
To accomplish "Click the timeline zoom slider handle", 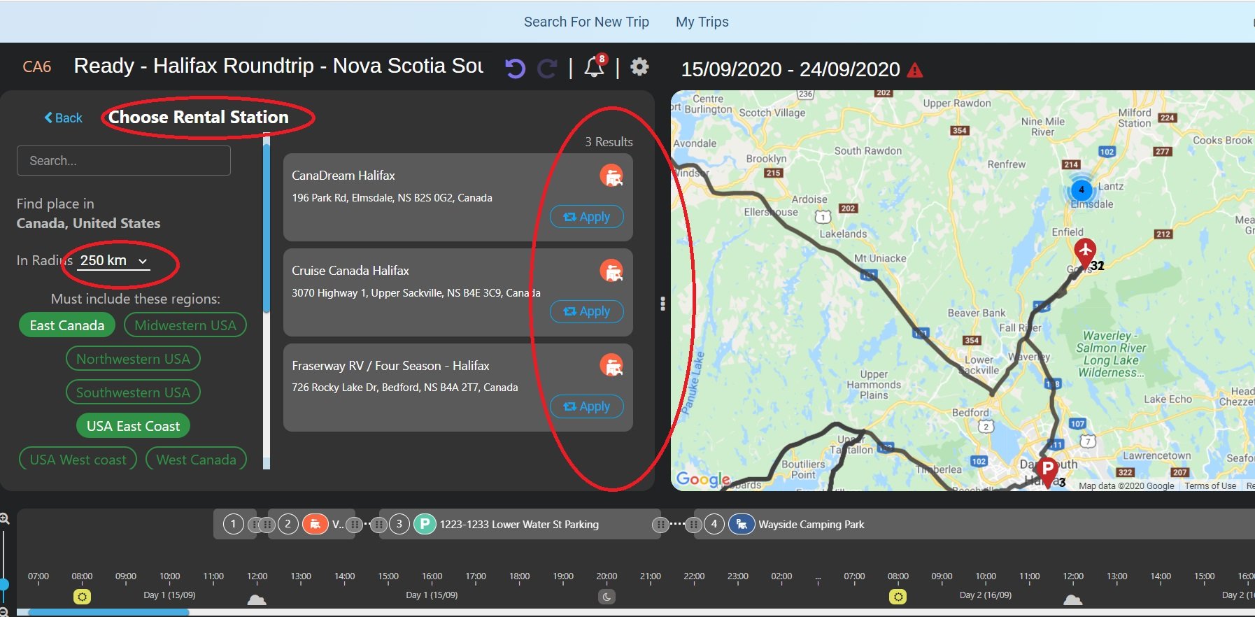I will click(x=3, y=584).
